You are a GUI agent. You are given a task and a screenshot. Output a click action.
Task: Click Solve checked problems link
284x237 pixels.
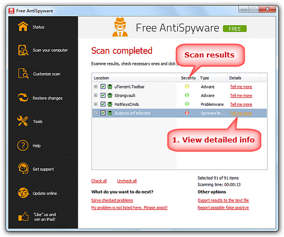pos(112,200)
